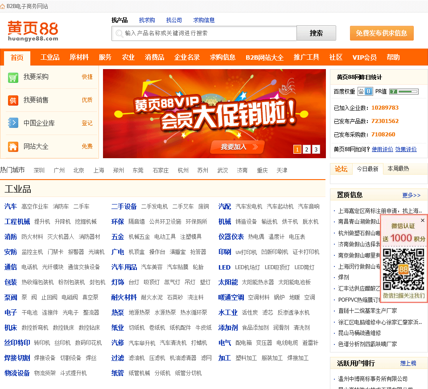Click 想上榜 in 活跃用户排行
Screen dimensions: 428x389
coord(408,363)
